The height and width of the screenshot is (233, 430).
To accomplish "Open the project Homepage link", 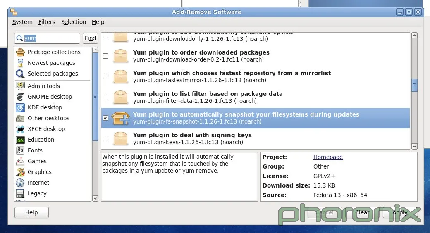I will 328,157.
